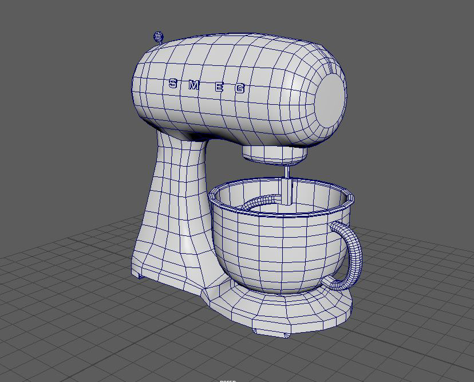
Task: Select the 3D letter M on mixer
Action: [x=193, y=85]
